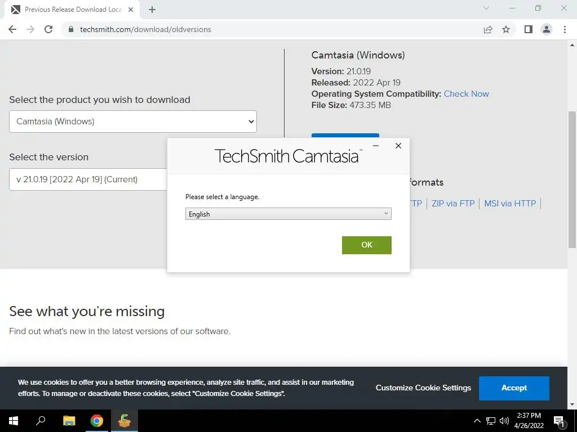
Task: Open the volume tray icon
Action: pos(504,421)
